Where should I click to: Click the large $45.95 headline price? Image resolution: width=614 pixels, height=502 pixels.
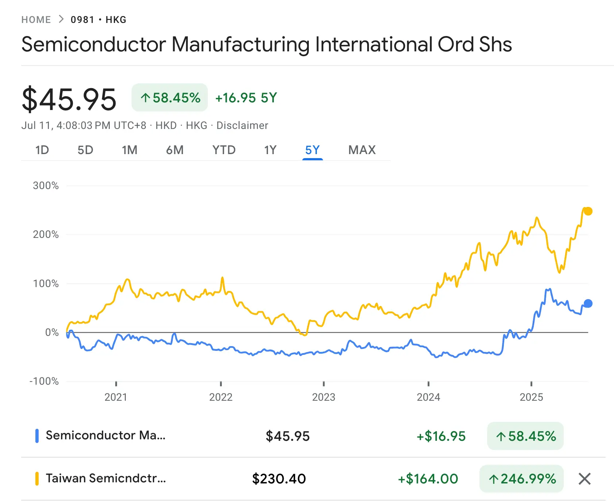[x=69, y=99]
